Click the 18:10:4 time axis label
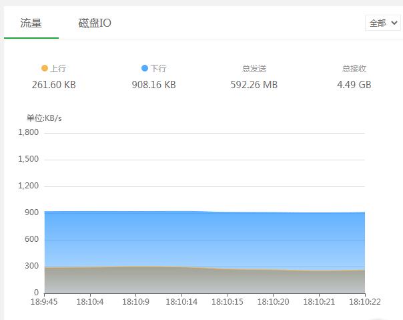Image resolution: width=403 pixels, height=320 pixels. point(90,301)
